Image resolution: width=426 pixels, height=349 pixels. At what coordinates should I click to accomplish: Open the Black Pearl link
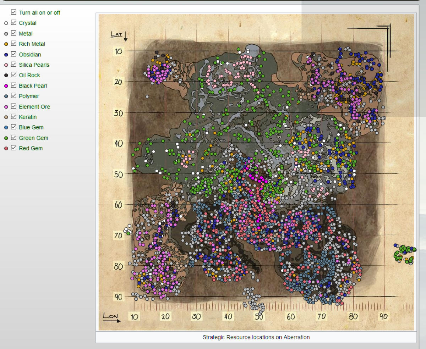point(33,86)
